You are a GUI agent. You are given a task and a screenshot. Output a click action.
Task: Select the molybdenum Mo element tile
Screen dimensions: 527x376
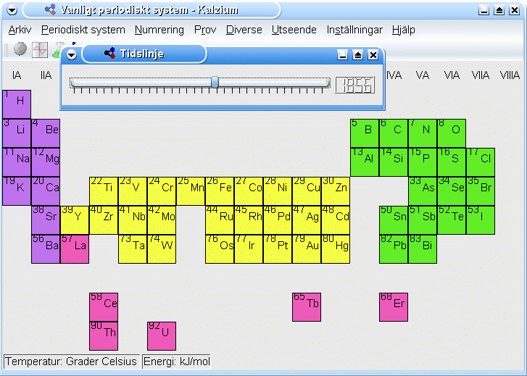point(162,220)
